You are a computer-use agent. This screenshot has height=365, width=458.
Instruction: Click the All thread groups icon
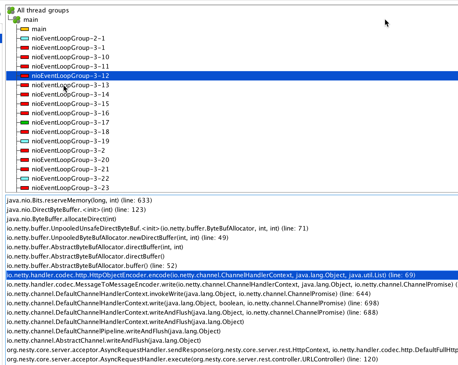coord(11,10)
